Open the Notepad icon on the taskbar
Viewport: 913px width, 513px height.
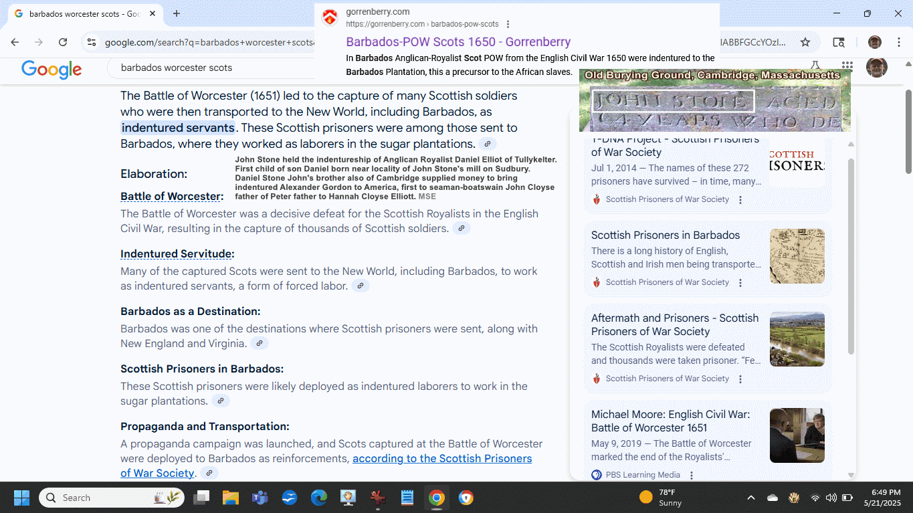click(x=407, y=498)
